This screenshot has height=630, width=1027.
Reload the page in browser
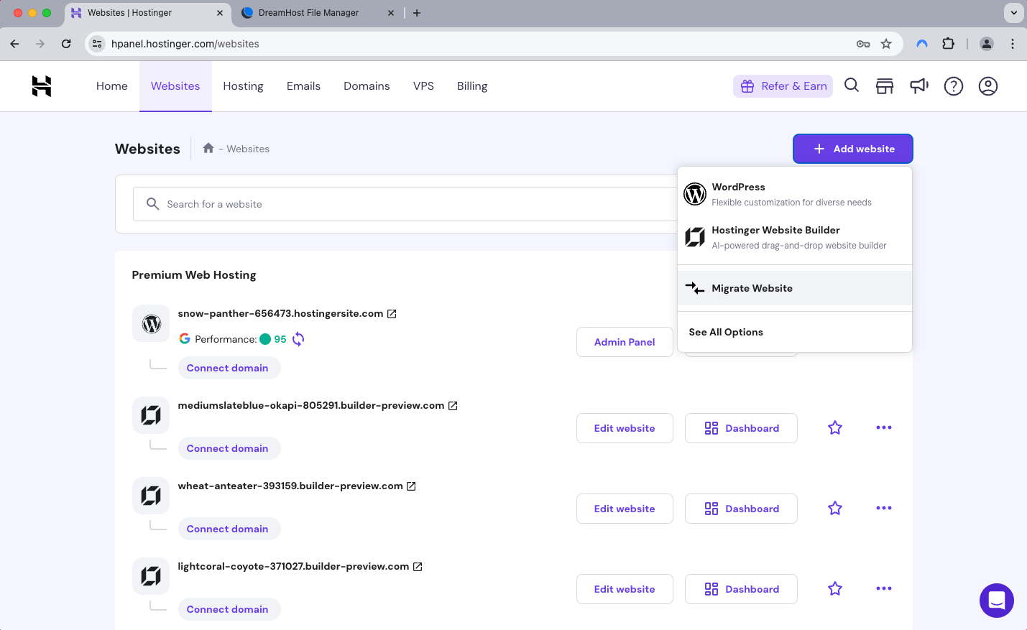[x=66, y=44]
